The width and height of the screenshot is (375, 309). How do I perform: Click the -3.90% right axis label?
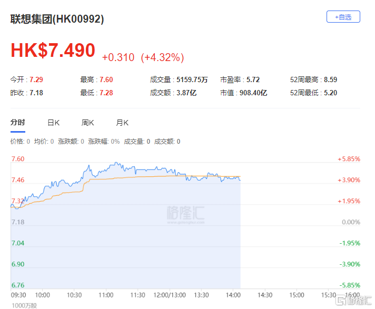350,264
